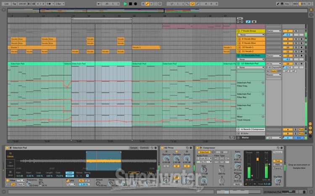Image resolution: width=315 pixels, height=196 pixels.
Task: Fold the 7 Vocals Group track
Action: tap(239, 31)
